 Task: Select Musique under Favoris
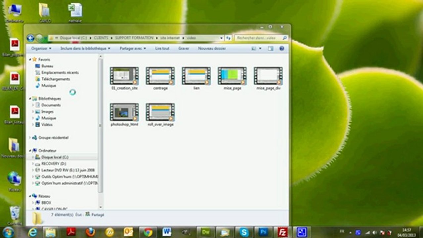point(48,86)
